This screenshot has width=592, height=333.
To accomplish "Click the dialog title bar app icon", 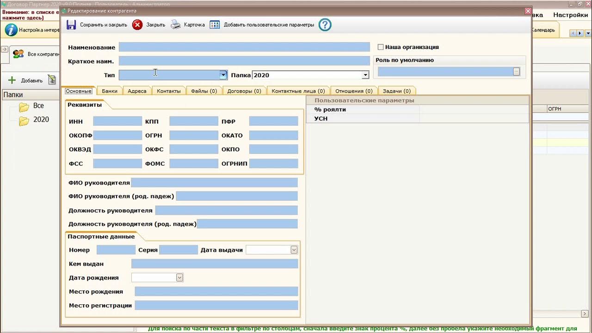I will pos(64,11).
